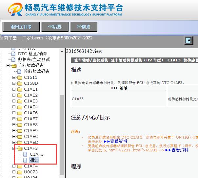This screenshot has width=198, height=178.
Task: Expand the C1AE9 tree node
Action: pos(14,131)
